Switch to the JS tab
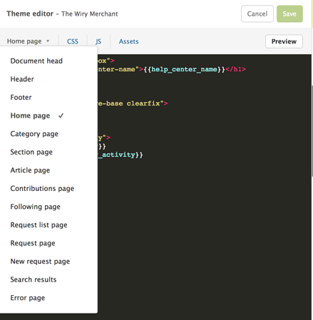313x320 pixels. coord(98,41)
